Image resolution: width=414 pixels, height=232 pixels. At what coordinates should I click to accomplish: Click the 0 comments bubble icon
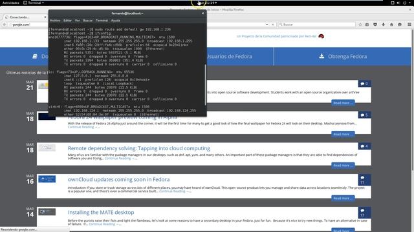click(364, 84)
